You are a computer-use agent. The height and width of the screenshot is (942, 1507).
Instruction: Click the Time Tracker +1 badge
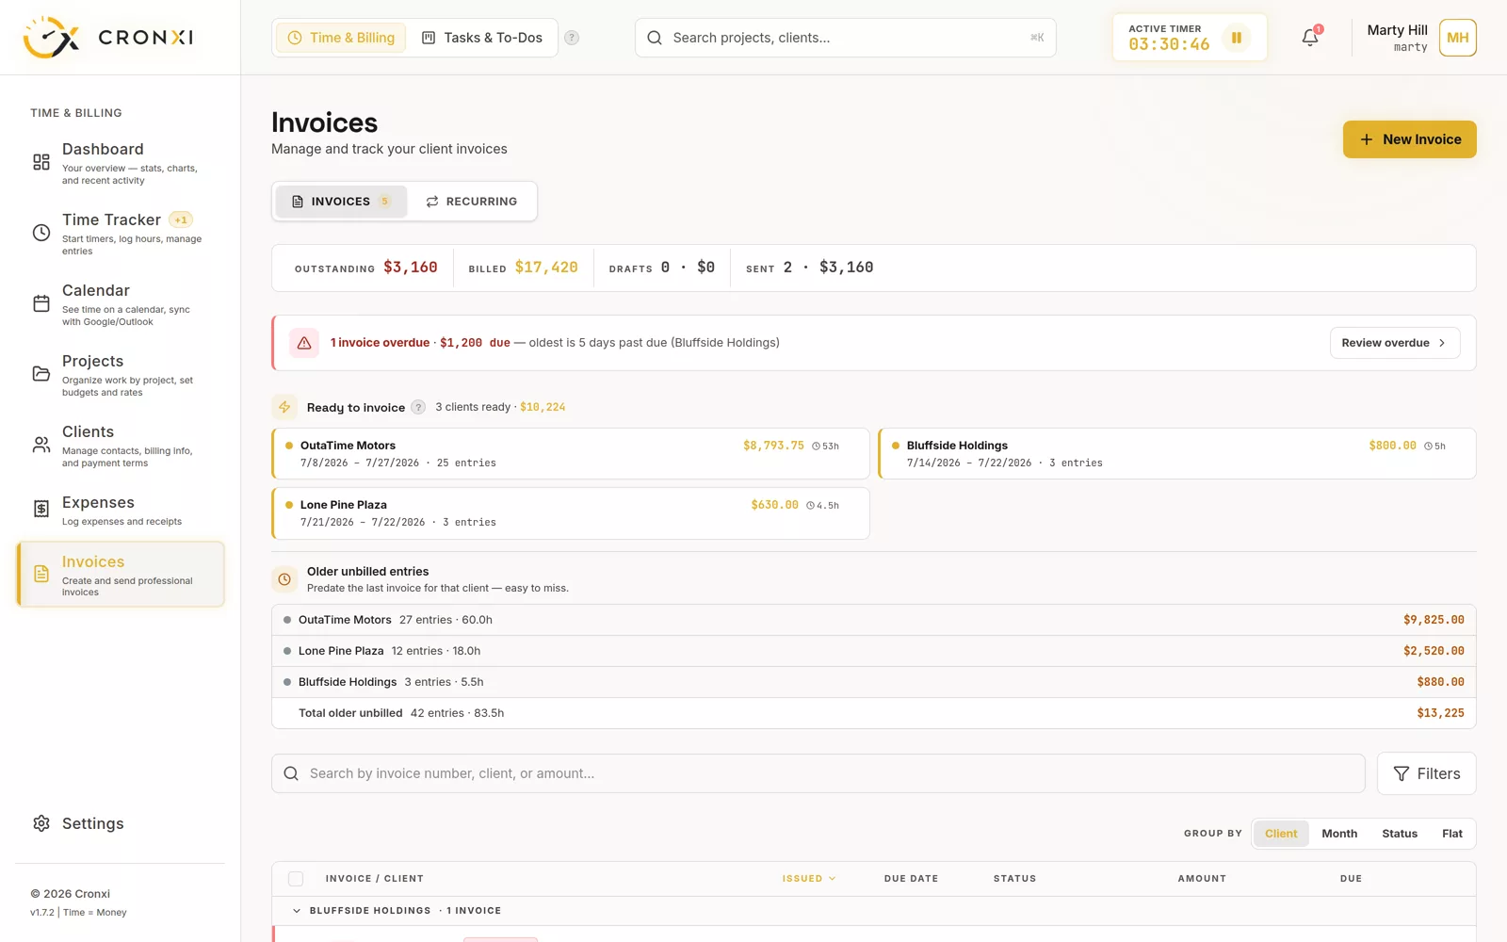tap(181, 219)
